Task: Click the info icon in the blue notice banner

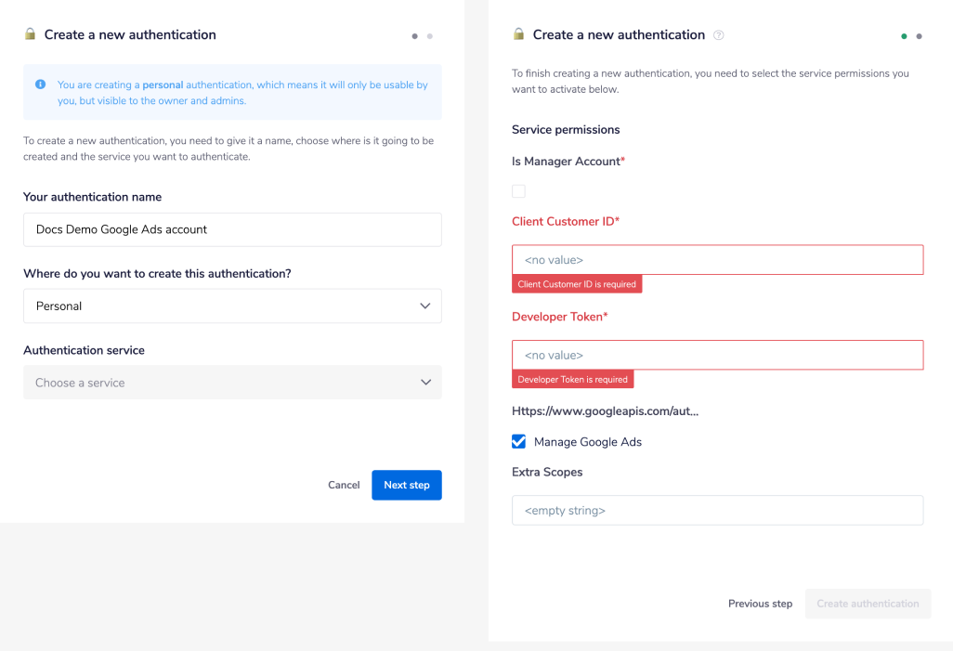Action: point(40,85)
